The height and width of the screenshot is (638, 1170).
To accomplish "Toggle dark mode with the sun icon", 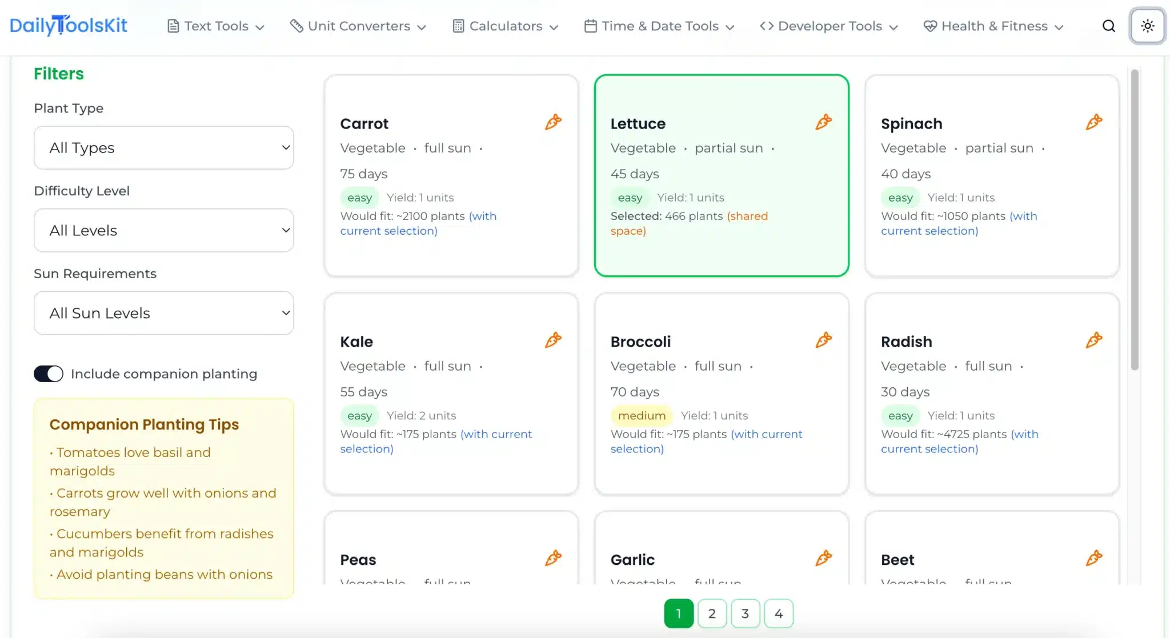I will (x=1147, y=26).
